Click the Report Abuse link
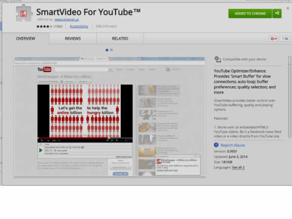Screen dimensions: 292x219 coord(233,145)
